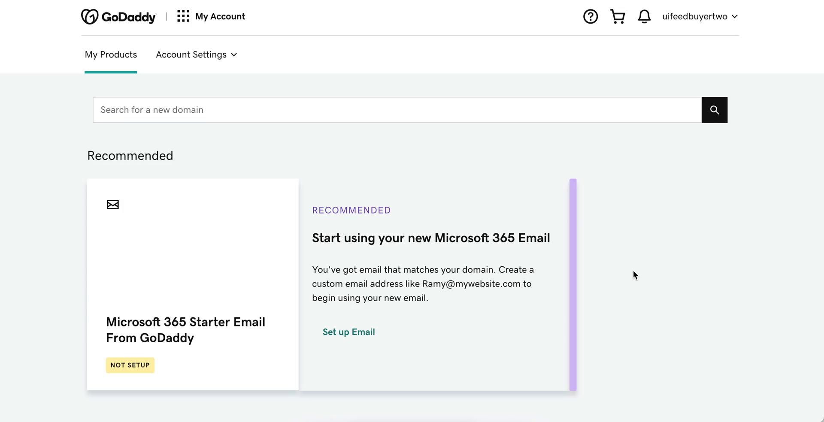Click the purple bar on the recommendation card
824x422 pixels.
(x=573, y=284)
